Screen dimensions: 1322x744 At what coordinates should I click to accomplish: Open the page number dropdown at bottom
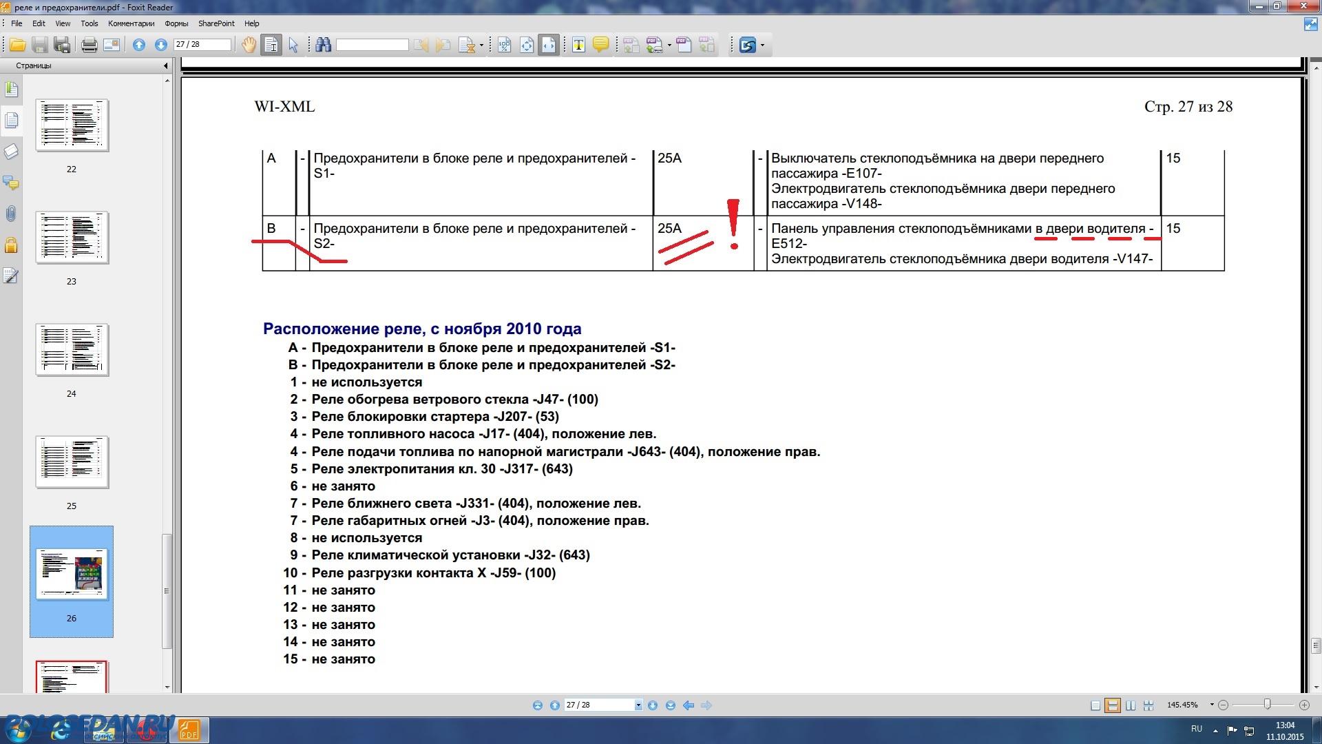pyautogui.click(x=638, y=705)
